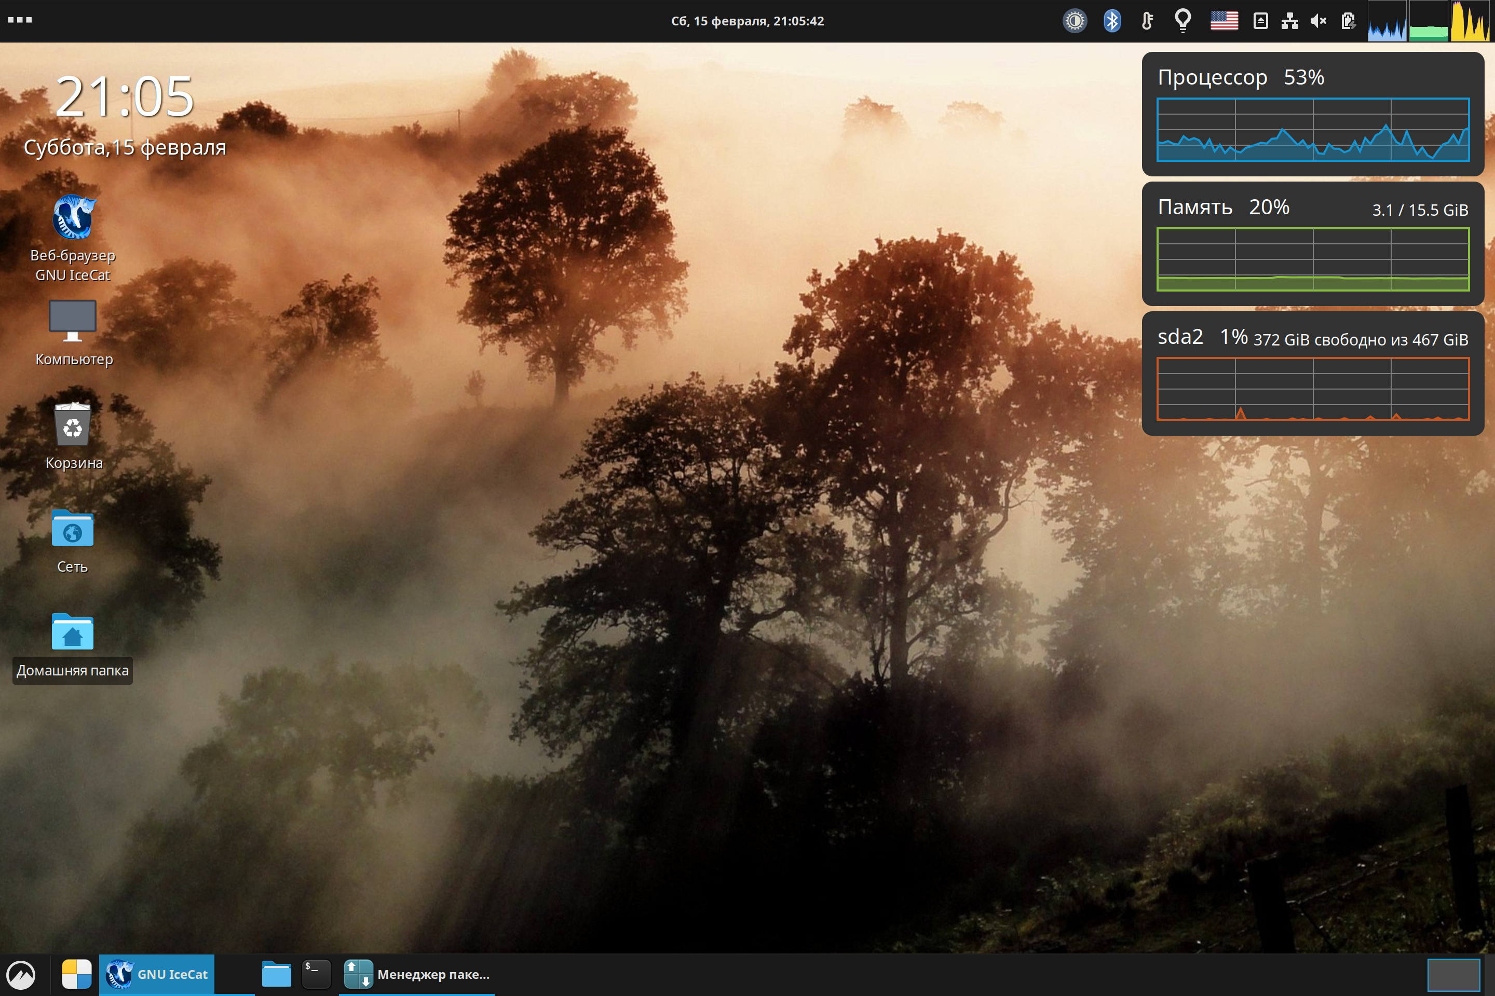Switch to the GNU IceCat taskbar window
This screenshot has width=1495, height=996.
click(157, 974)
